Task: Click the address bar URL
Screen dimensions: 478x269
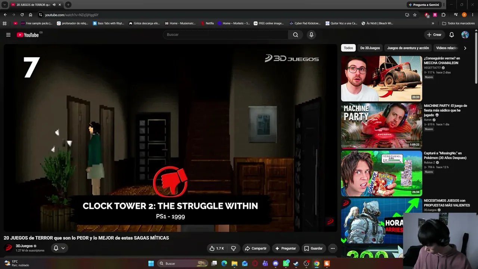Action: tap(72, 15)
